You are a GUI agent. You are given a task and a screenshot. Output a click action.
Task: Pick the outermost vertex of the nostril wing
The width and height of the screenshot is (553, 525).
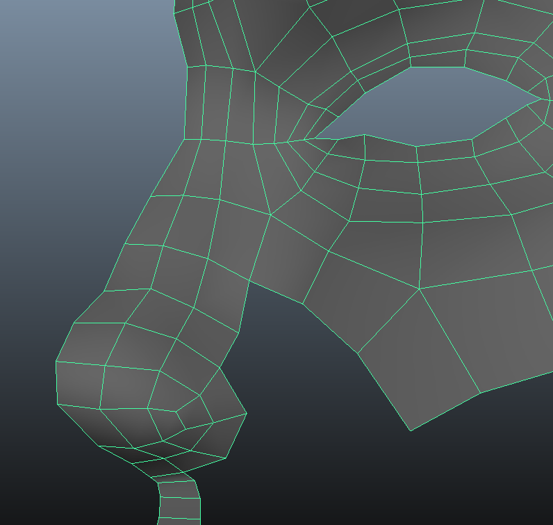247,414
